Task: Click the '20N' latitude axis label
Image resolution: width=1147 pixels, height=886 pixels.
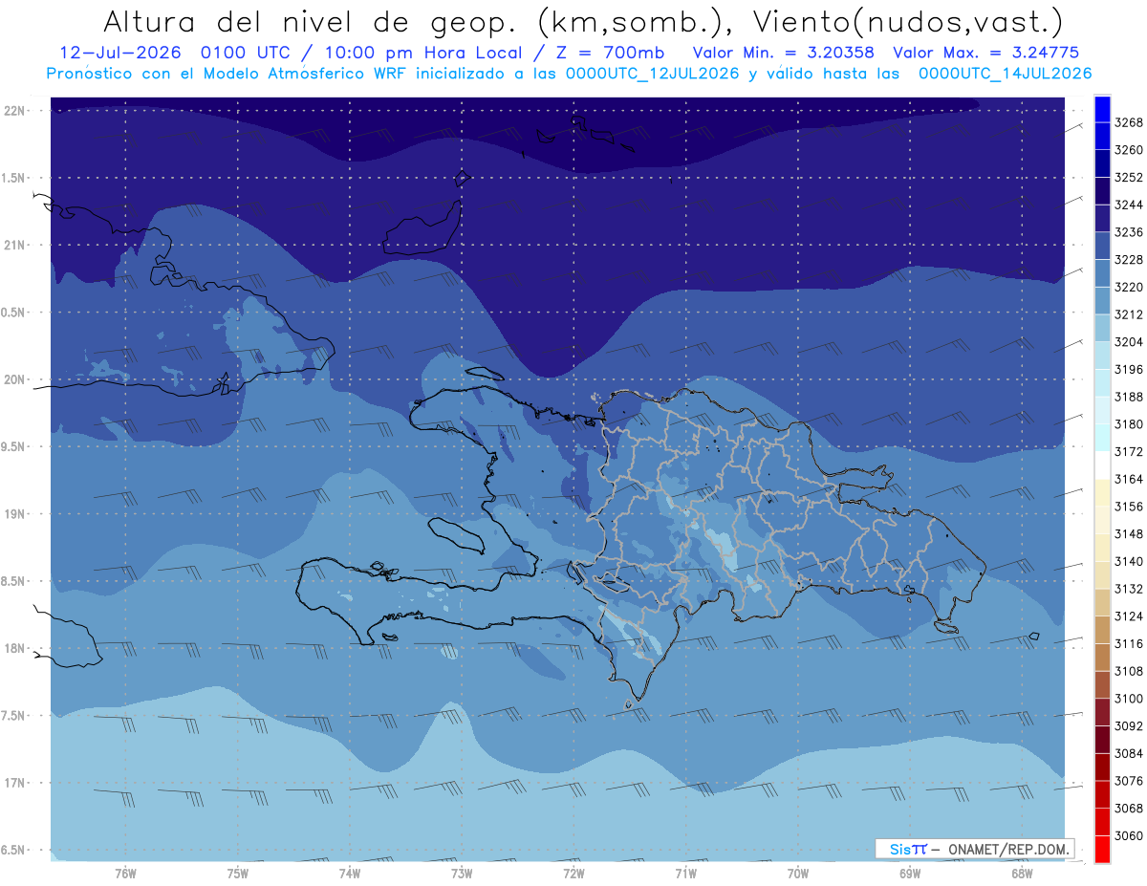Action: coord(14,379)
